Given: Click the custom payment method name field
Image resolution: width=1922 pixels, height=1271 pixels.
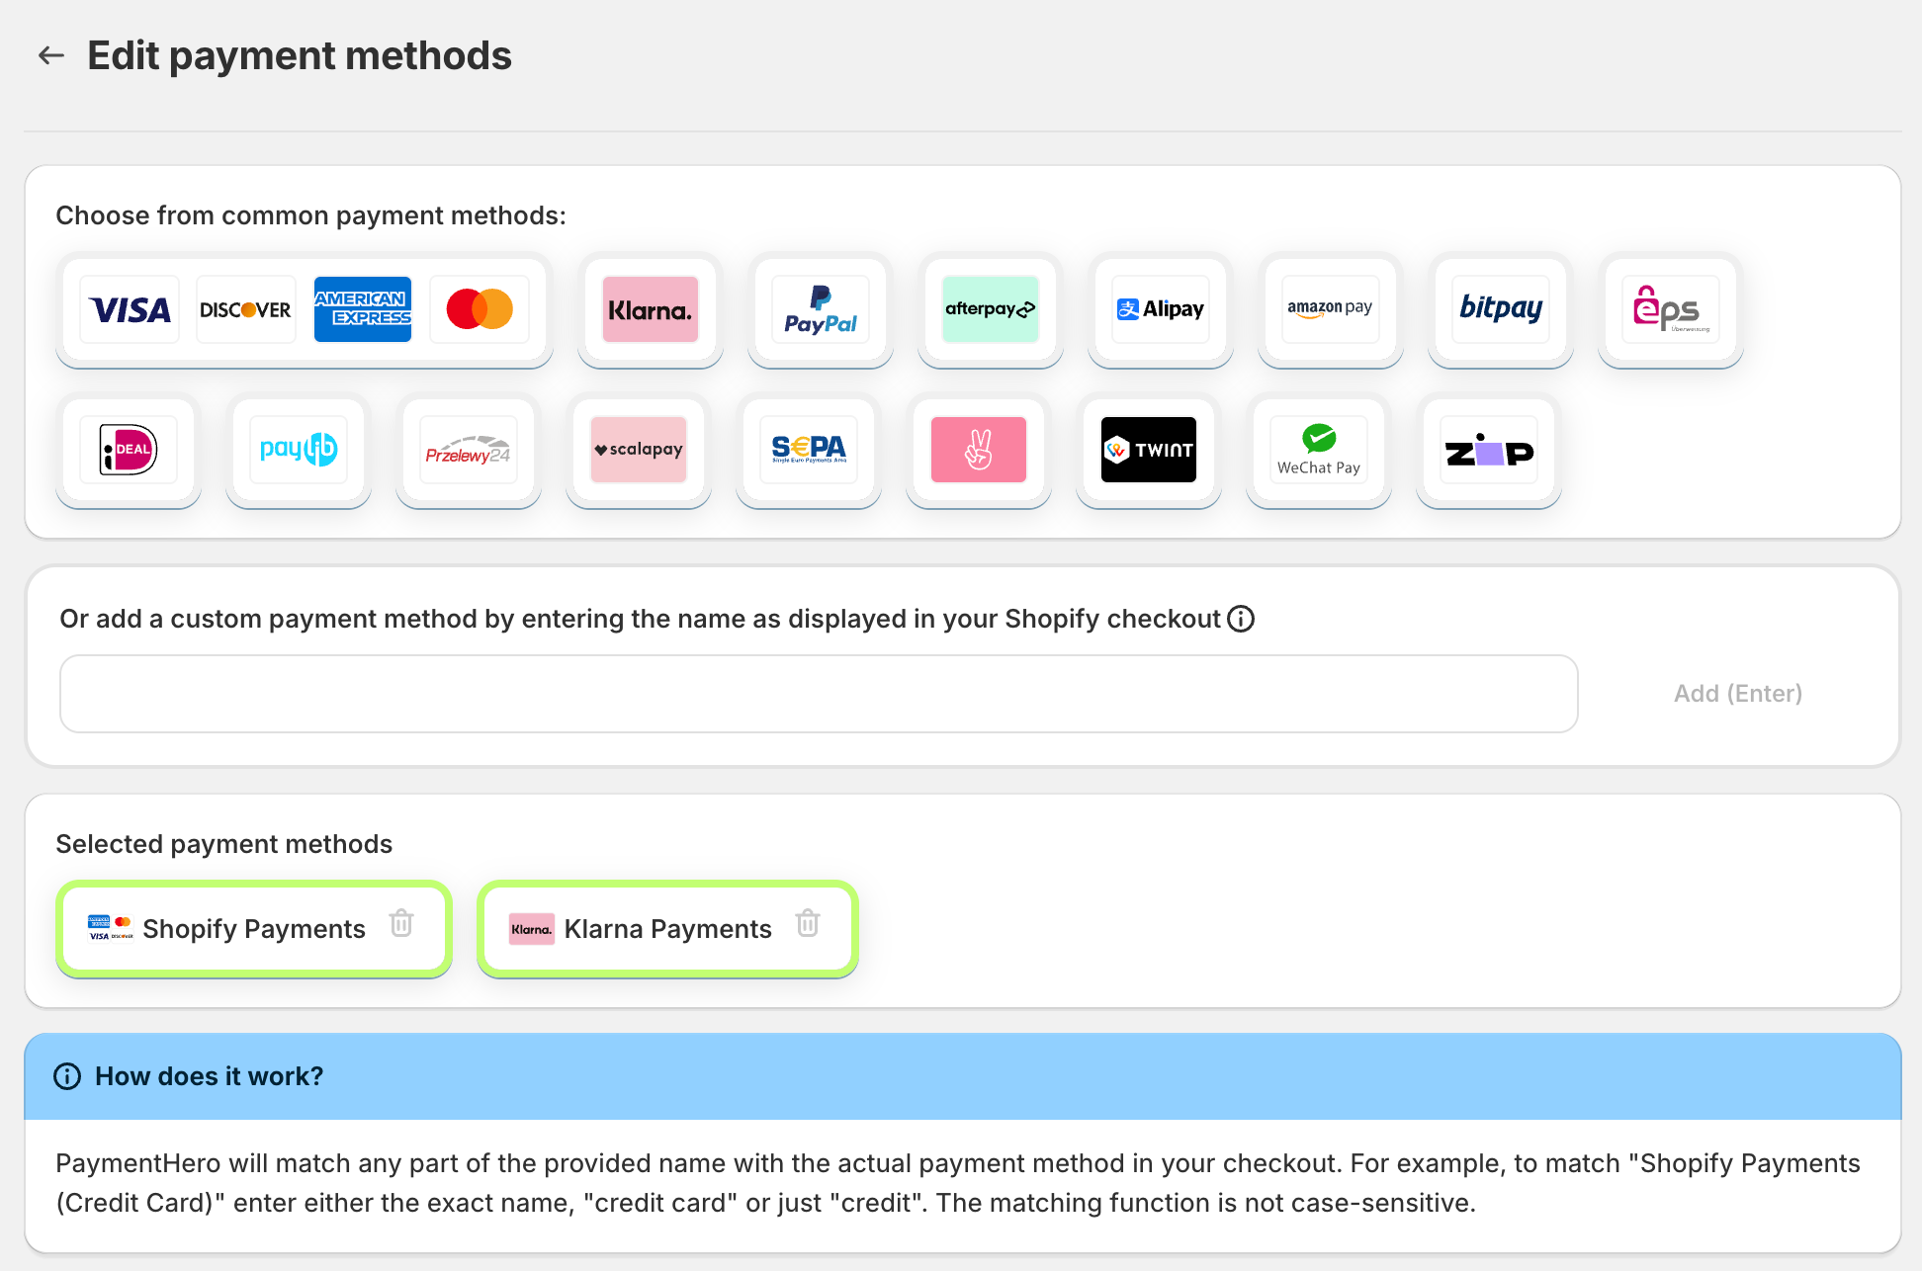Looking at the screenshot, I should coord(819,694).
